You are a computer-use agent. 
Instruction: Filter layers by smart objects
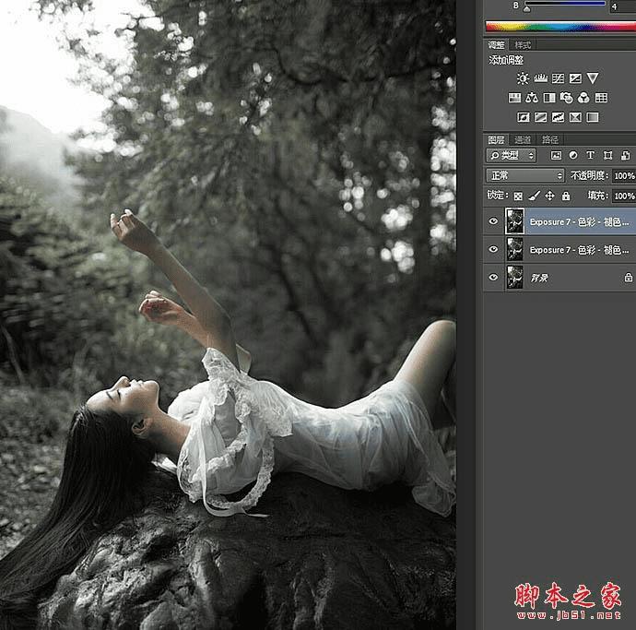pos(625,155)
